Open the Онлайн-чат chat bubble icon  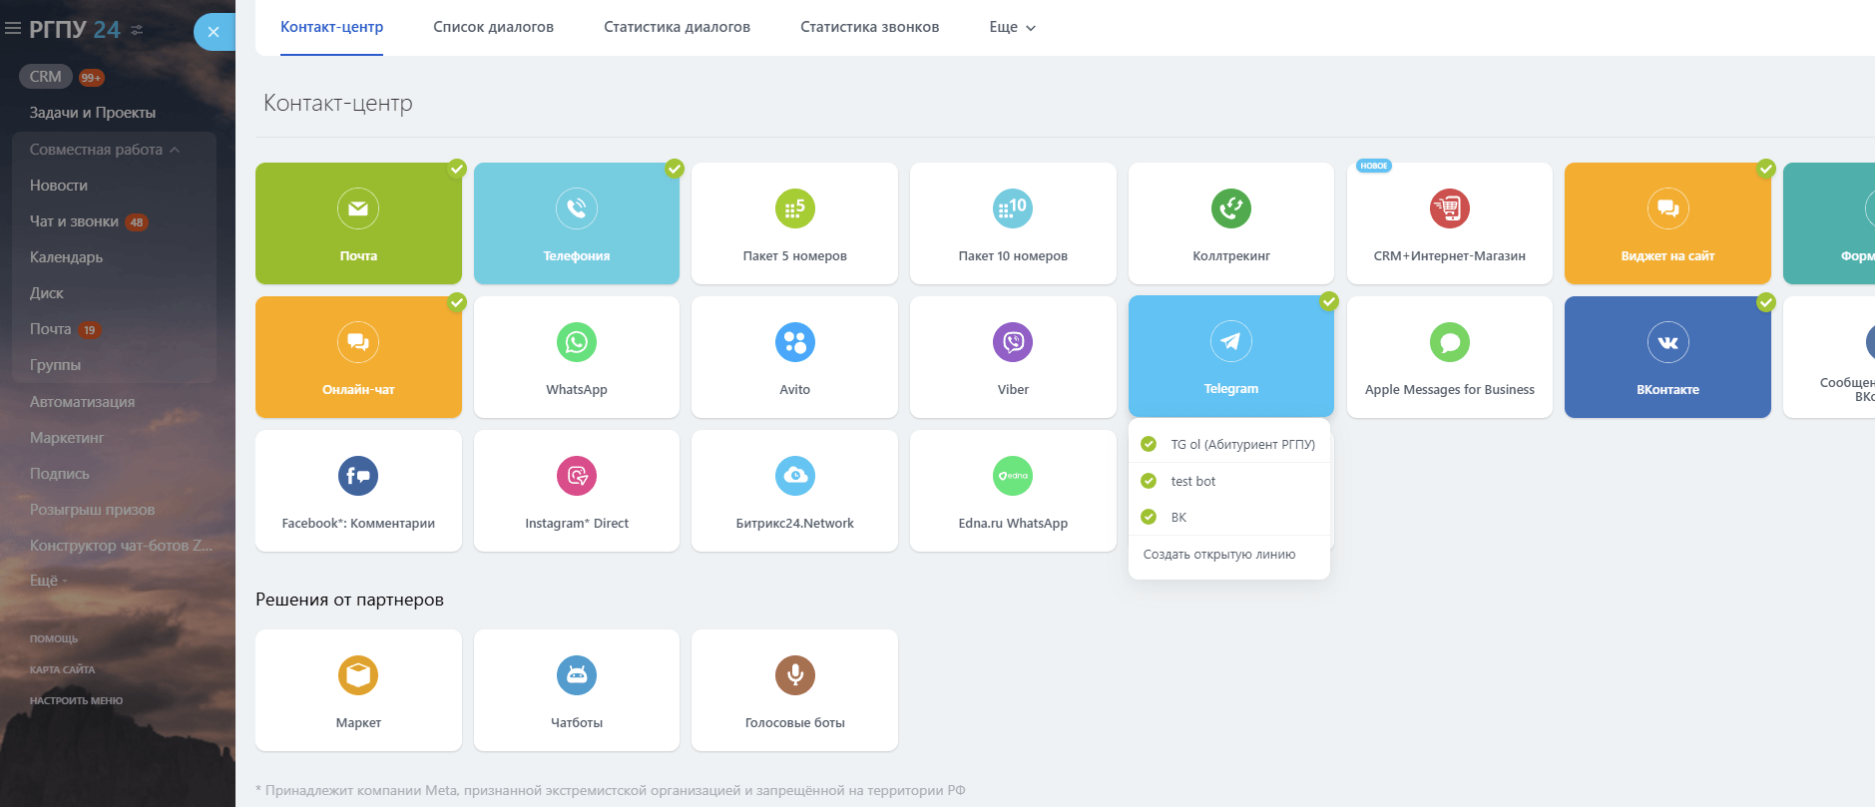click(358, 342)
